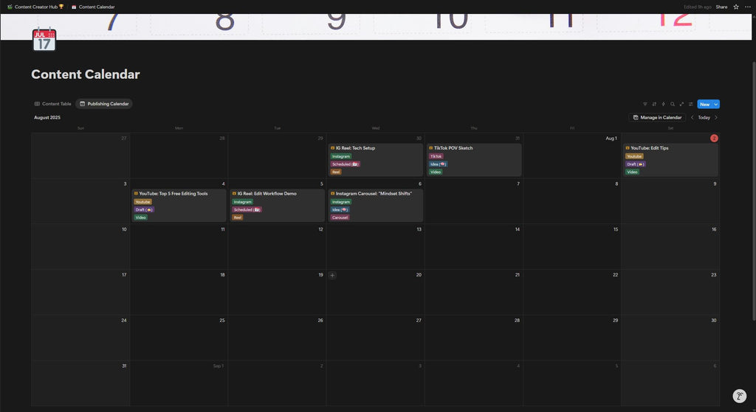Add item on the 20th with plus icon
Screen dimensions: 756x412
pos(332,276)
